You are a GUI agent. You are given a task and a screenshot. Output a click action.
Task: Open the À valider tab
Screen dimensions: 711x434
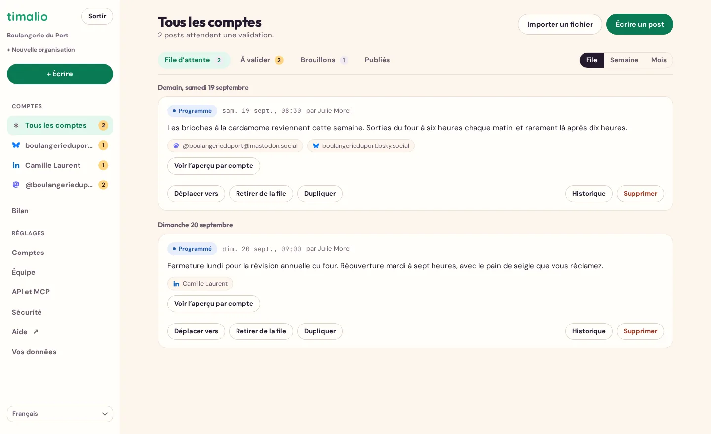pos(262,60)
